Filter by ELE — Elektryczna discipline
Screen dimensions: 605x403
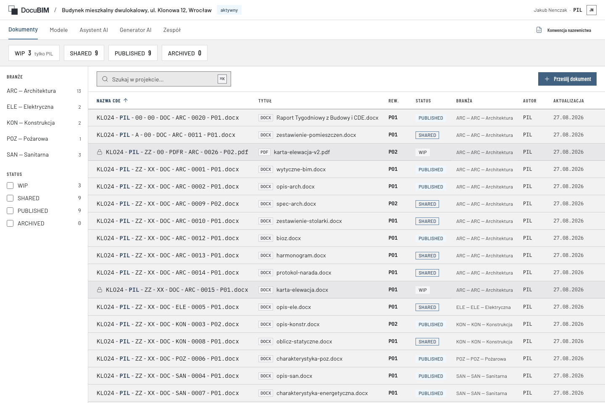coord(44,107)
